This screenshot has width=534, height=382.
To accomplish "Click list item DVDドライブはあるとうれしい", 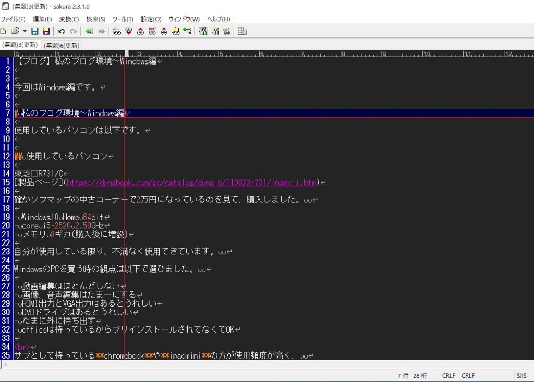I will tap(74, 312).
